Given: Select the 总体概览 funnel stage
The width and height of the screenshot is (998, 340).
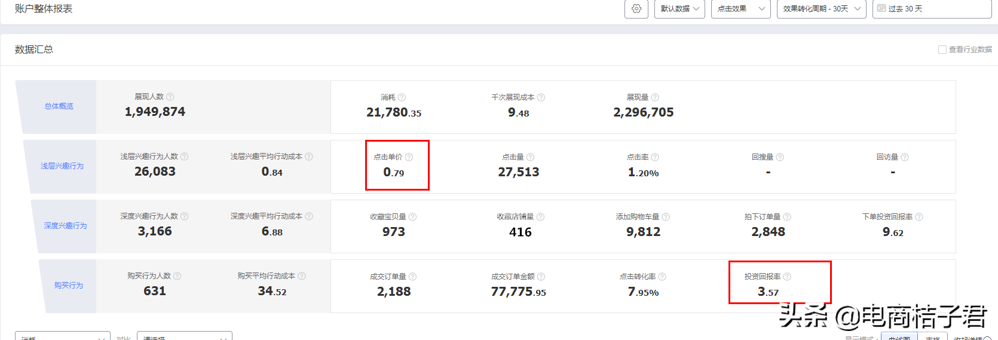Looking at the screenshot, I should [x=59, y=106].
